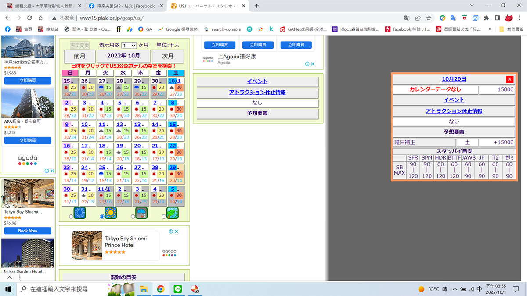Click the bookmark star icon in address bar

pos(429,18)
